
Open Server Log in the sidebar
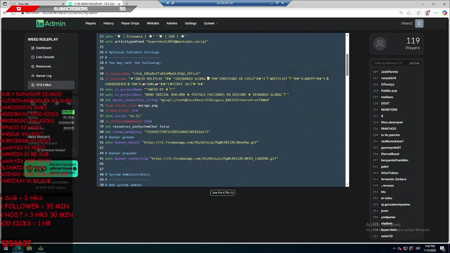pyautogui.click(x=51, y=76)
